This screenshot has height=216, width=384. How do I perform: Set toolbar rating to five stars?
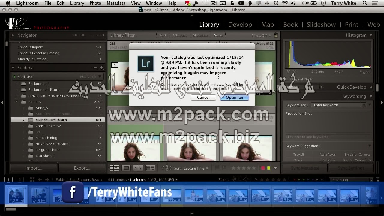254,168
